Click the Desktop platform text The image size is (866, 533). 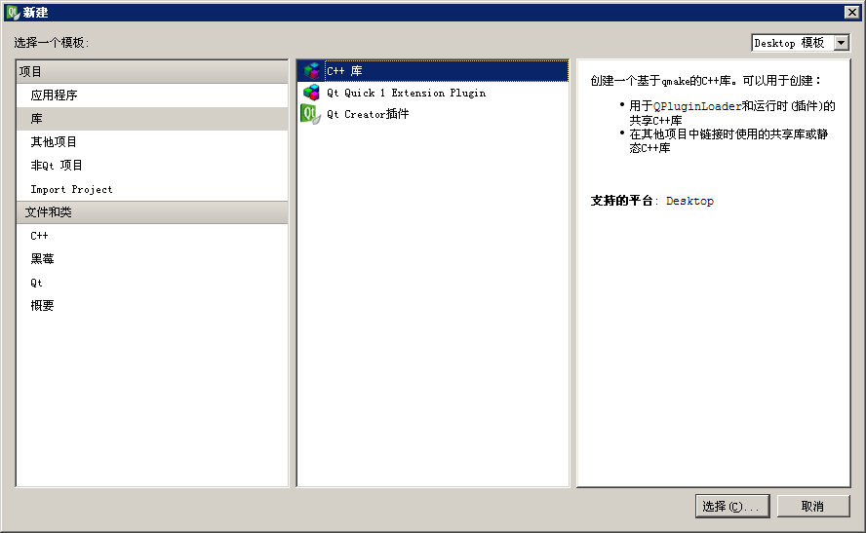pyautogui.click(x=689, y=201)
